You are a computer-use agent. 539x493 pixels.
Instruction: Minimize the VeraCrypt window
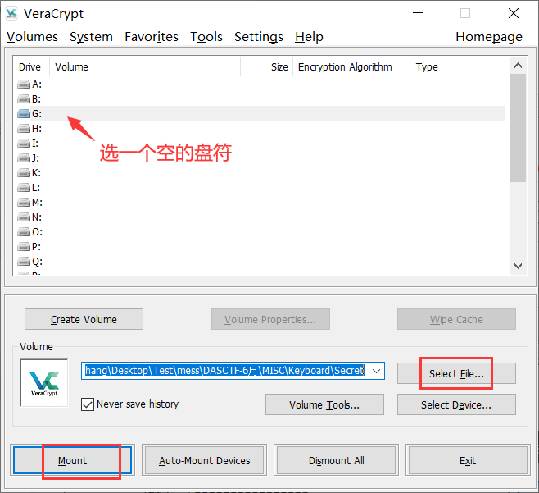(418, 13)
